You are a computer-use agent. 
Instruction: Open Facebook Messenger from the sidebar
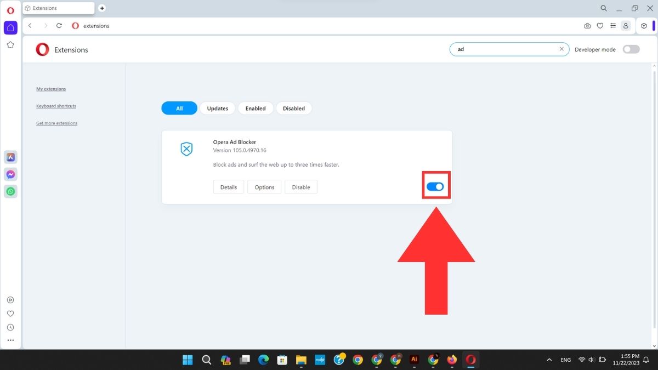[10, 174]
